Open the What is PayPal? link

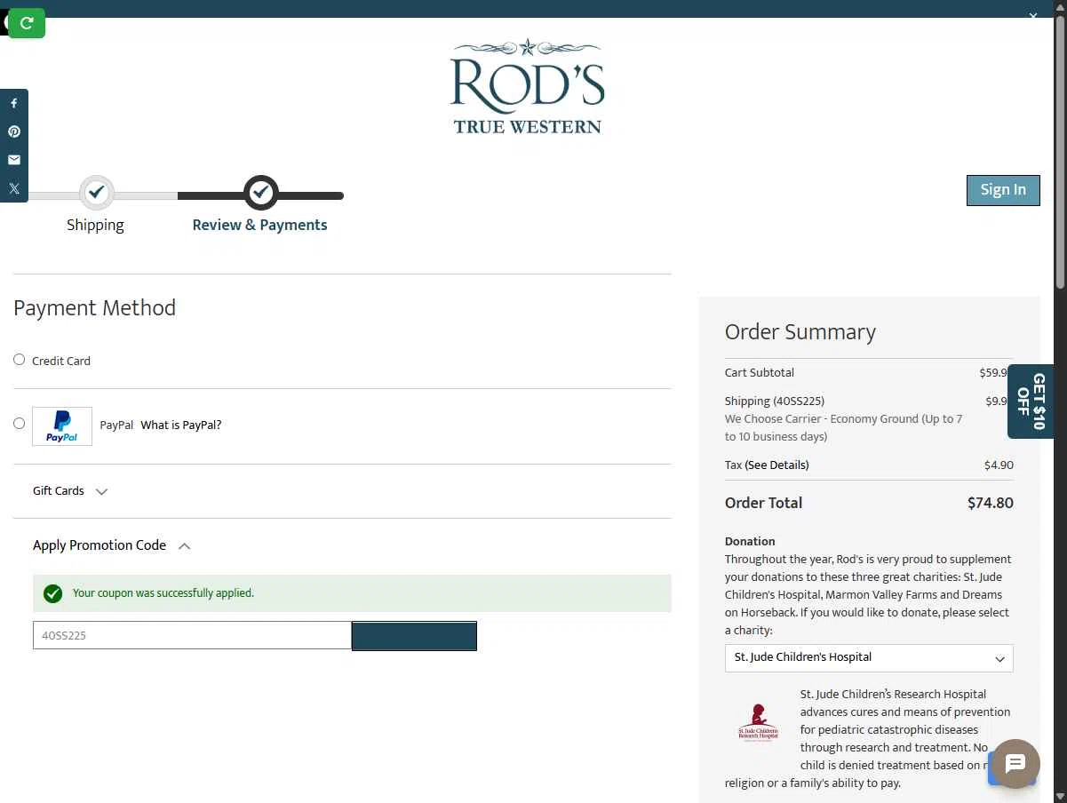181,425
